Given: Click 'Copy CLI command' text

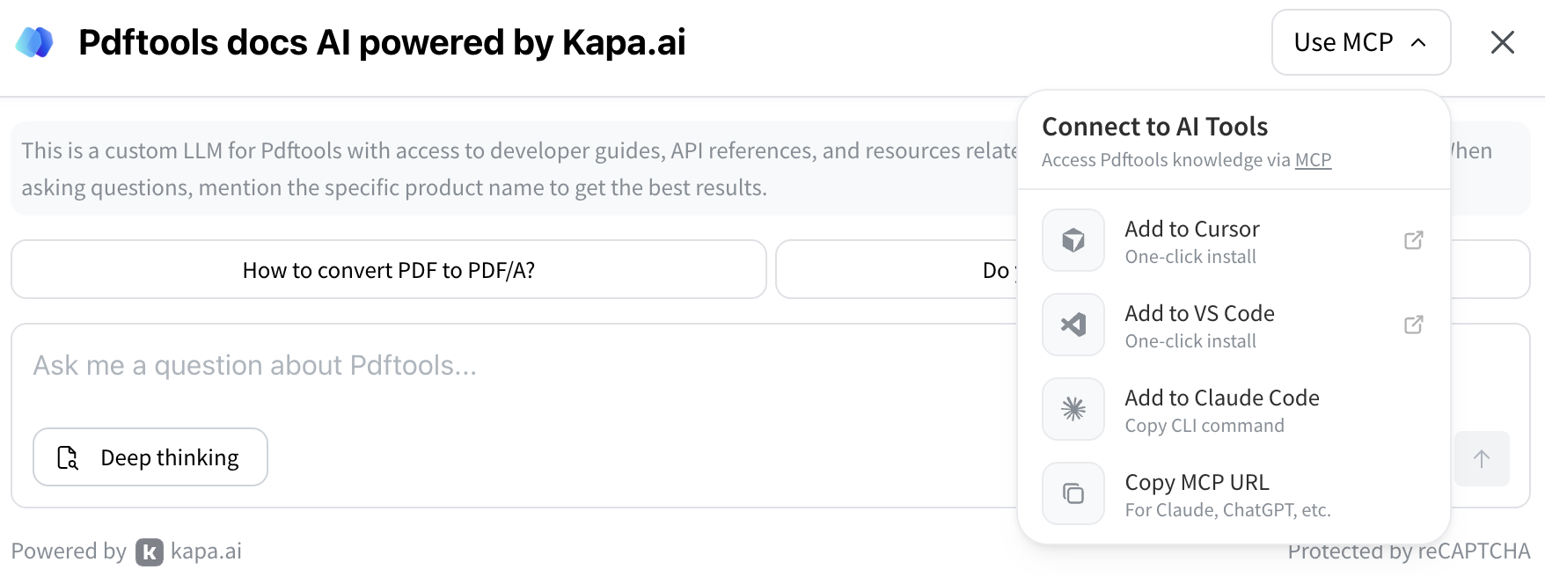Looking at the screenshot, I should 1205,426.
